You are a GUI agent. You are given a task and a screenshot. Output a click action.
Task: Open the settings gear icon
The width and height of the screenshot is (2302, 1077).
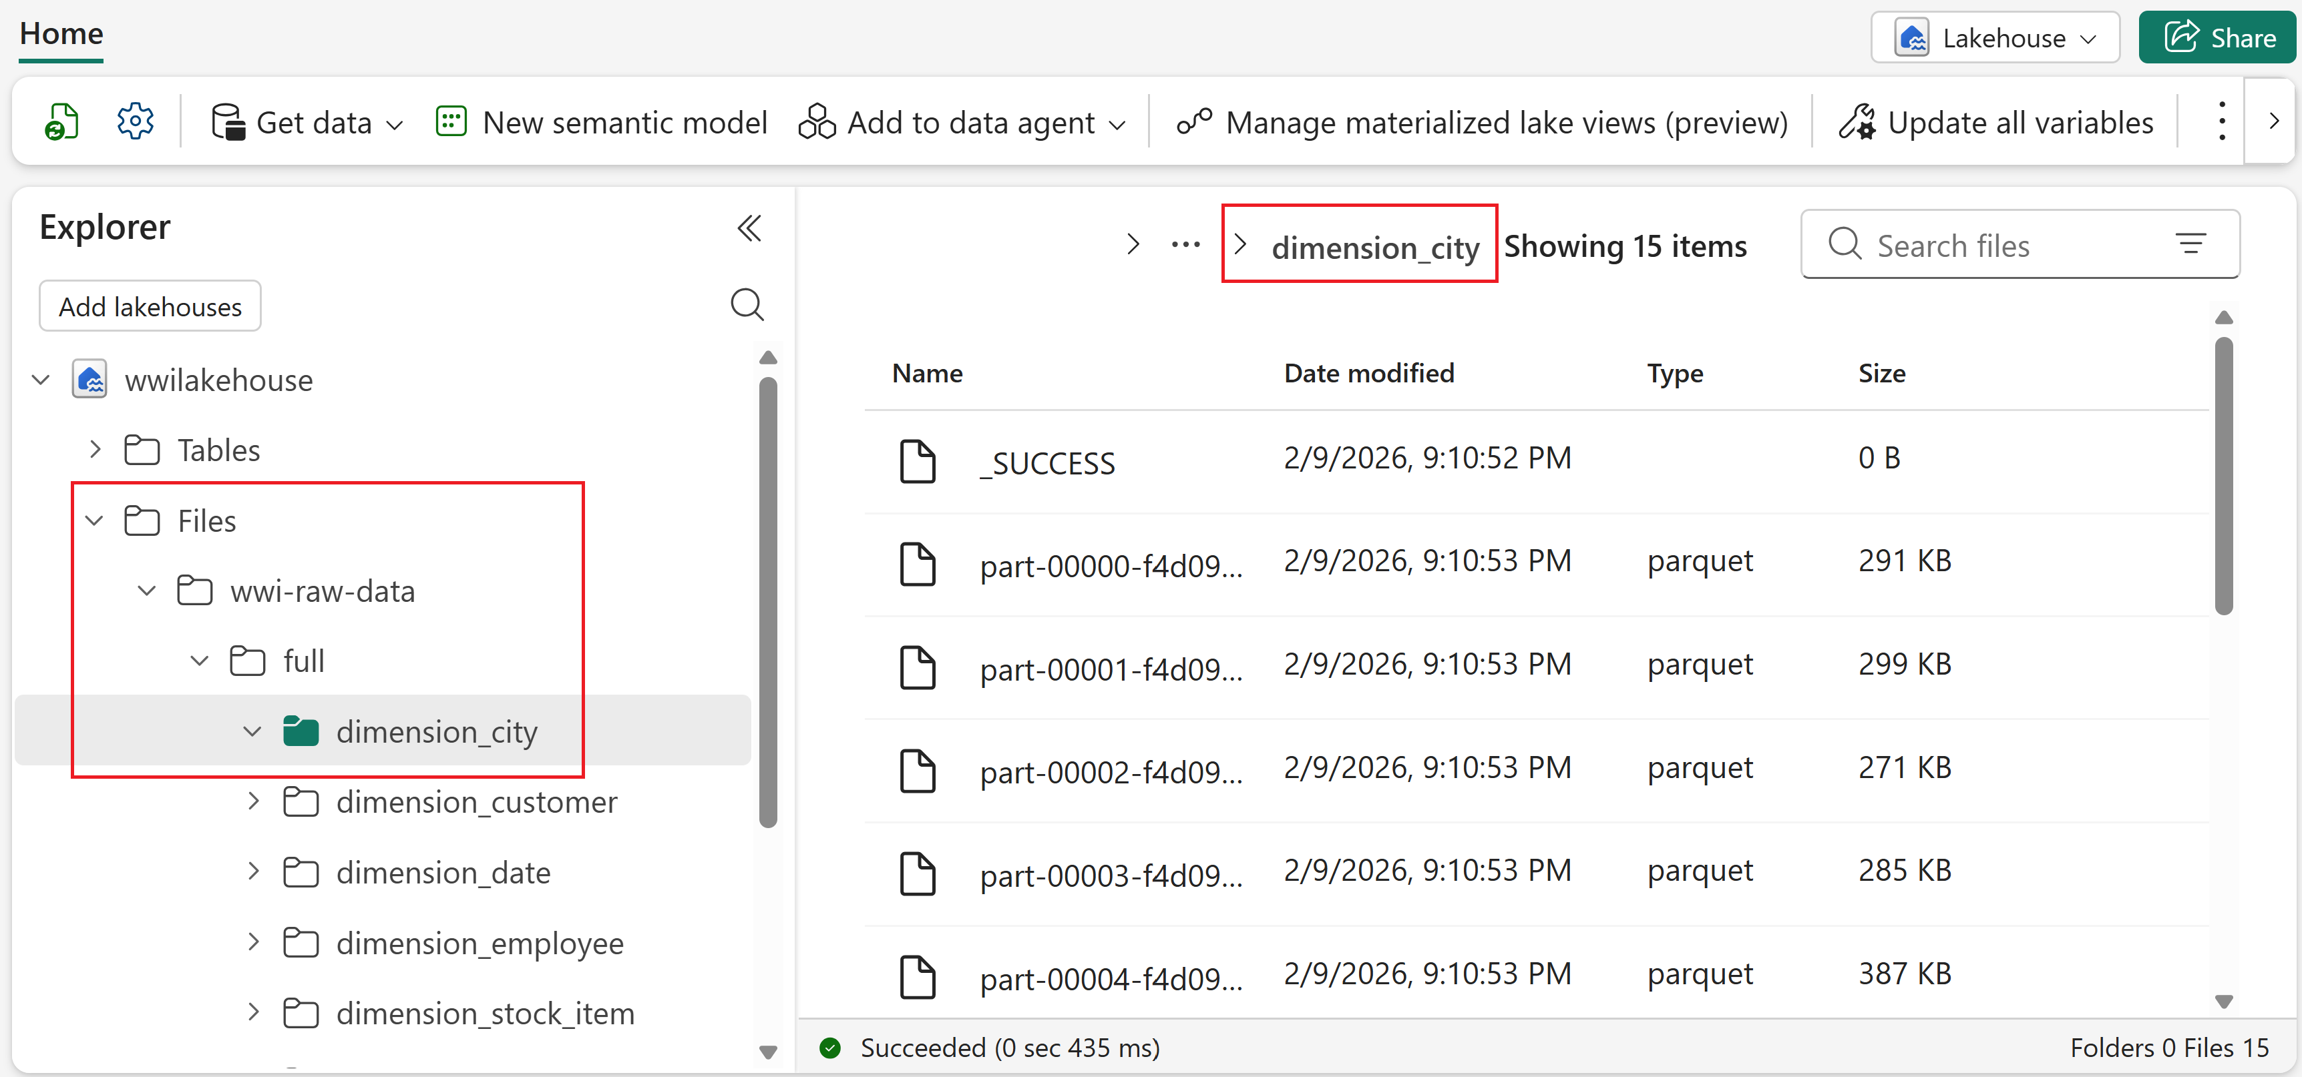click(135, 121)
